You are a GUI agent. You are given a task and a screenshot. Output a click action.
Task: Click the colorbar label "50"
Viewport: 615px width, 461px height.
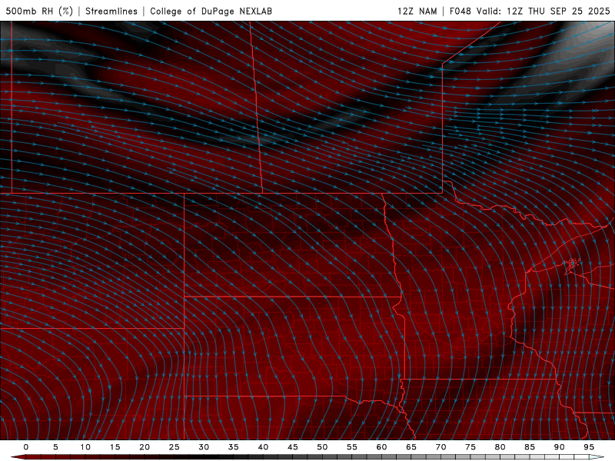pos(322,447)
